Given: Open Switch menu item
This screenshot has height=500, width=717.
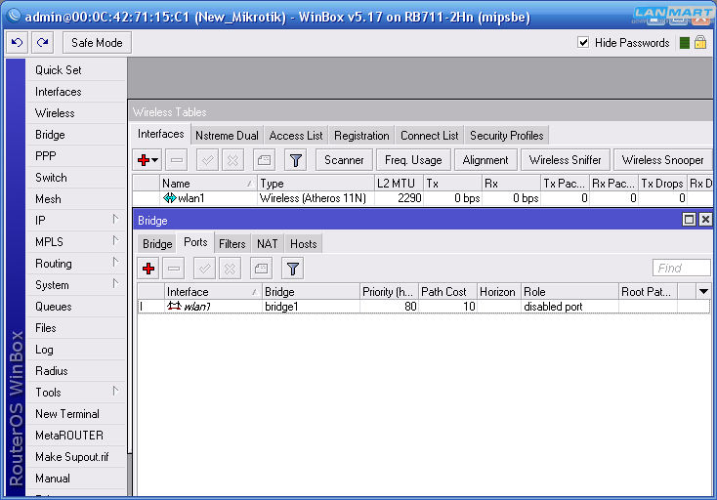Looking at the screenshot, I should (76, 178).
